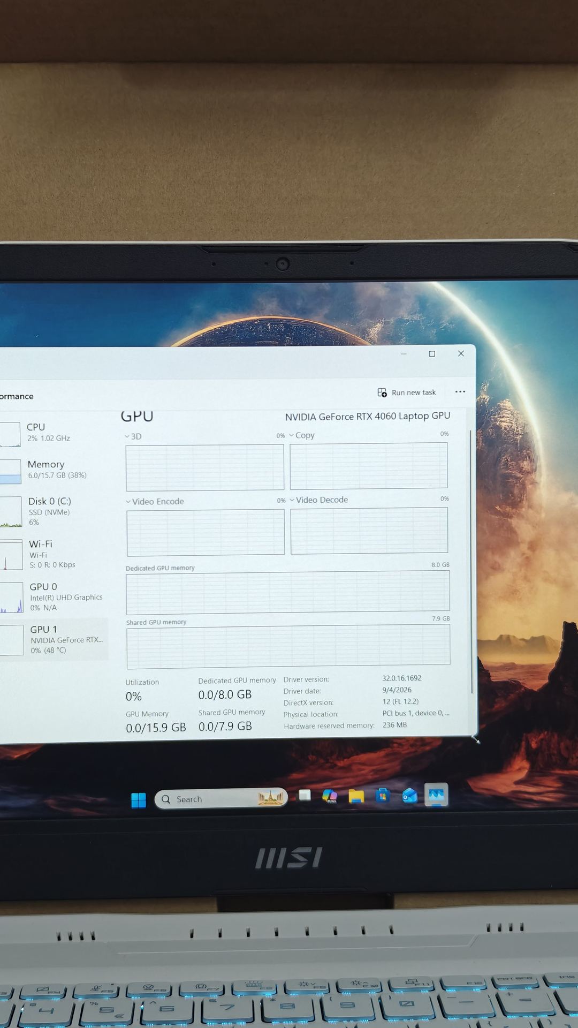This screenshot has width=578, height=1028.
Task: Select the Wi-Fi performance entry
Action: click(54, 554)
